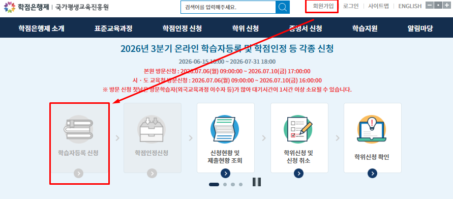Viewport: 453px width, 199px height.
Task: Click the 학습자등록 신청 books icon
Action: 78,129
